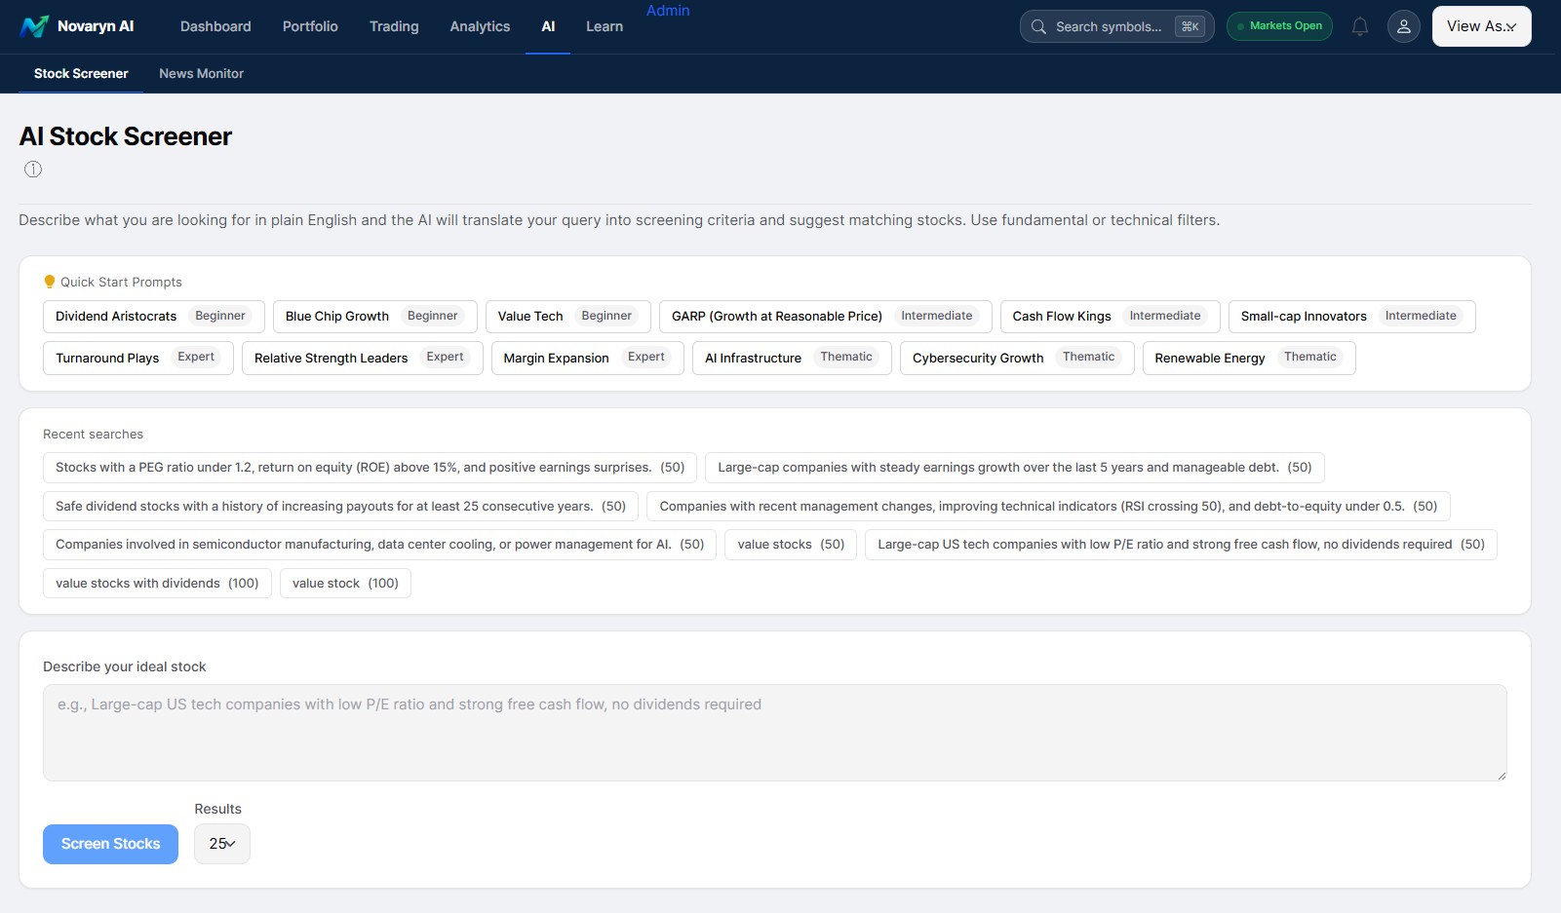Viewport: 1561px width, 913px height.
Task: Click the Novaryn AI logo
Action: coord(78,26)
